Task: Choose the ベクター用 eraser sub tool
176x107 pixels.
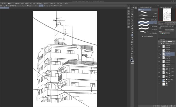Action: click(147, 26)
